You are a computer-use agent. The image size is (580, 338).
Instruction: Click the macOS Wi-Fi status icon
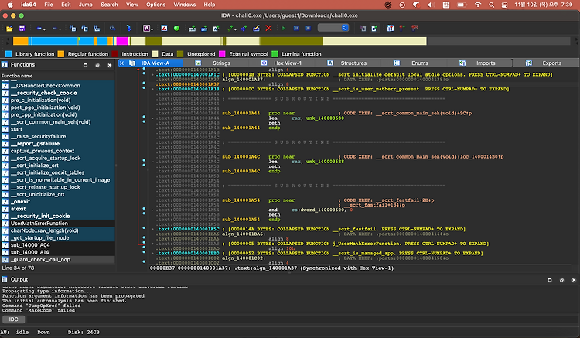[478, 5]
